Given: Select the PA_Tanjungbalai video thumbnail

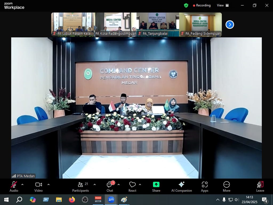Looking at the screenshot, I should coord(158,25).
